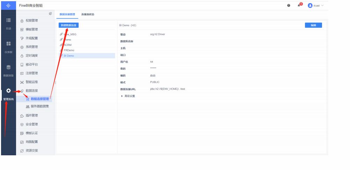The image size is (350, 170).
Task: Select the Momo connection
Action: tap(87, 40)
